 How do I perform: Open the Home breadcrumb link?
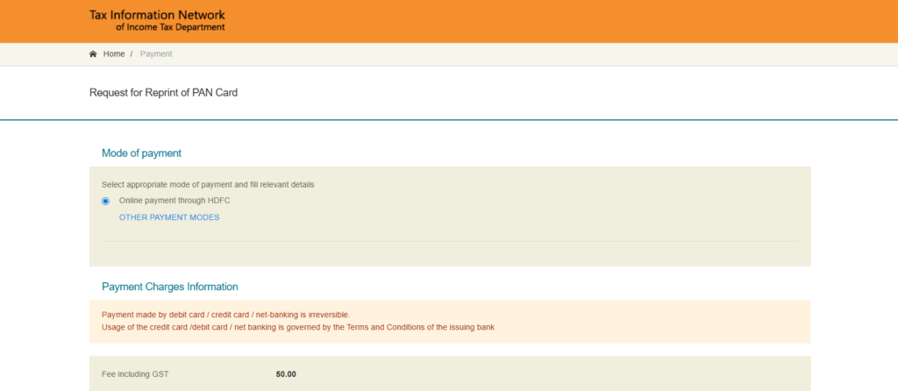point(114,54)
